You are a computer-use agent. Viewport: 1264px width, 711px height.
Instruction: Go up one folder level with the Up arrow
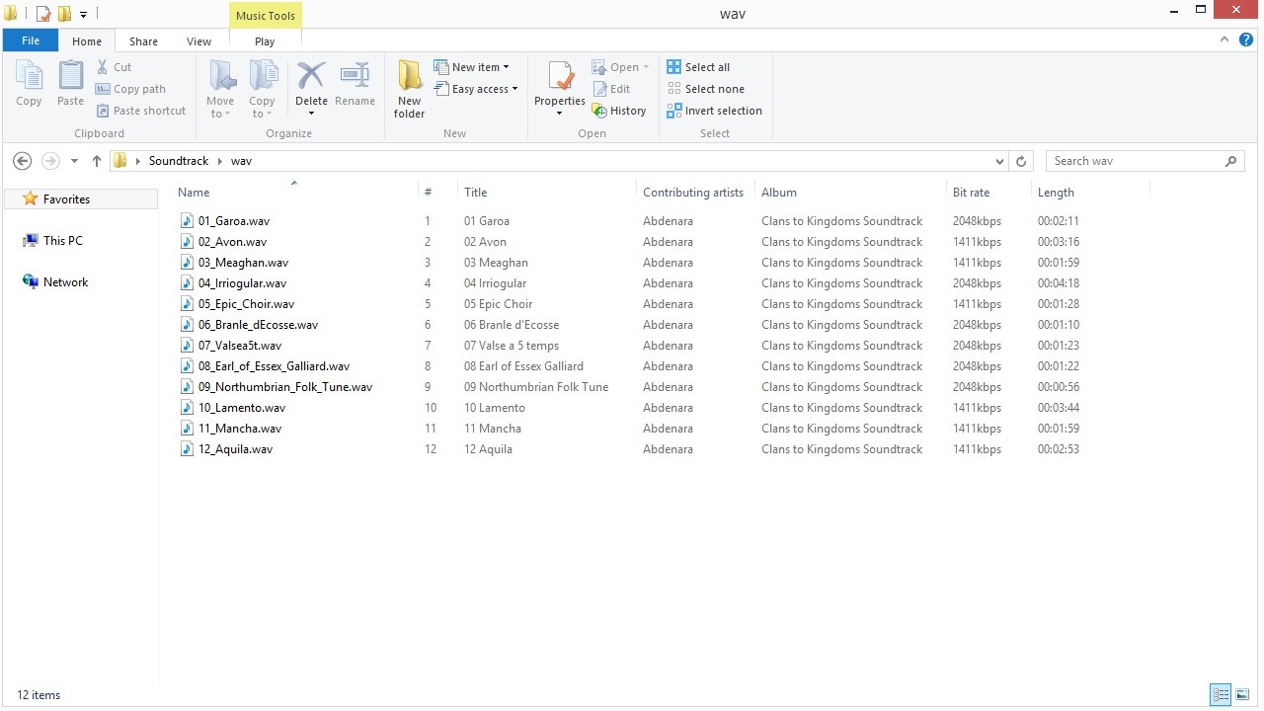tap(96, 161)
